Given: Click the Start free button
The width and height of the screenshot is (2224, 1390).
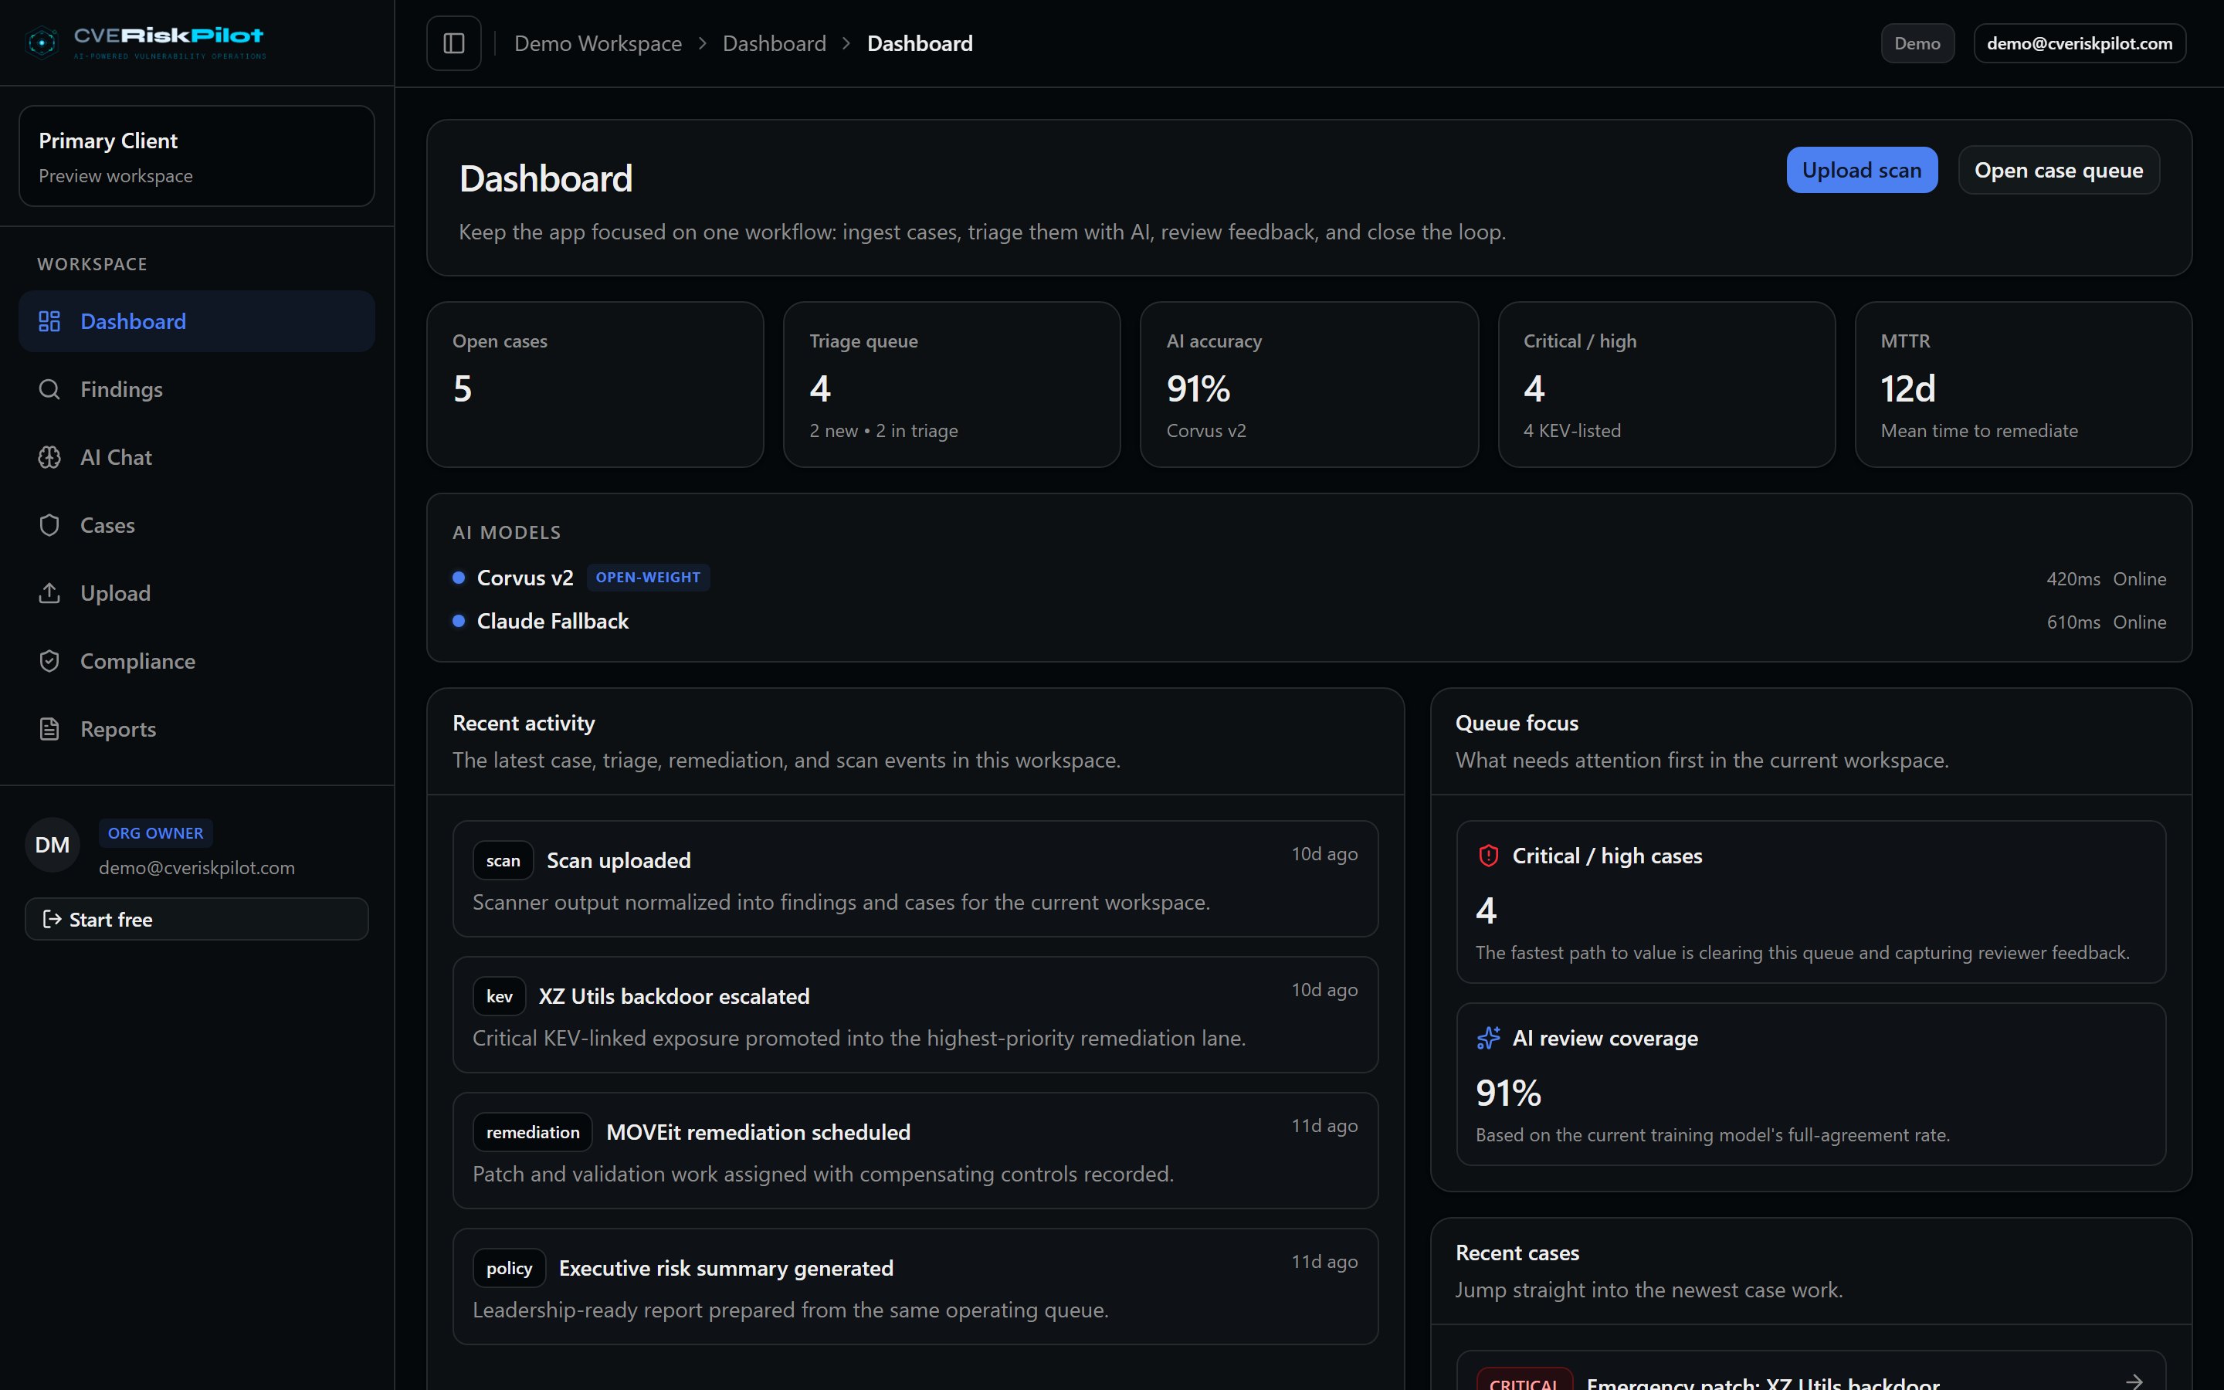Looking at the screenshot, I should pyautogui.click(x=197, y=919).
